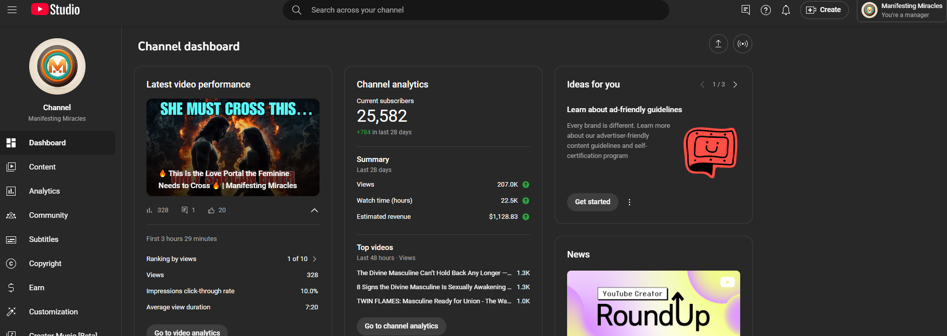Click the Estimated revenue $1,128.83 value
The height and width of the screenshot is (336, 947).
(x=503, y=217)
